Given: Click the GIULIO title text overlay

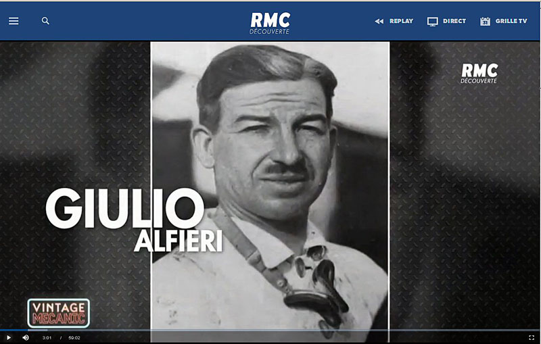Looking at the screenshot, I should point(124,208).
